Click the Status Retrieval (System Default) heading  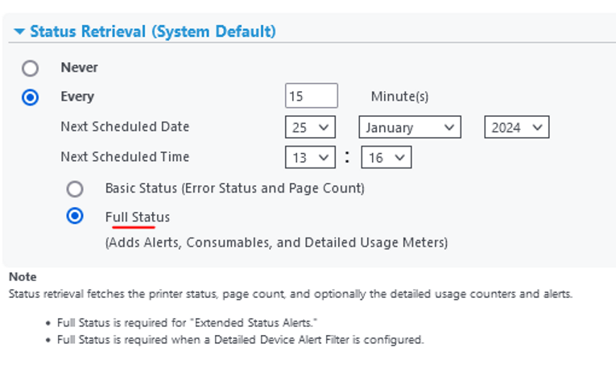(152, 32)
